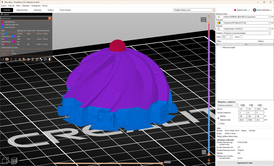Screen dimensions: 274x166
Task: Click the Pozice Z field showing 20,05
Action: [259, 109]
